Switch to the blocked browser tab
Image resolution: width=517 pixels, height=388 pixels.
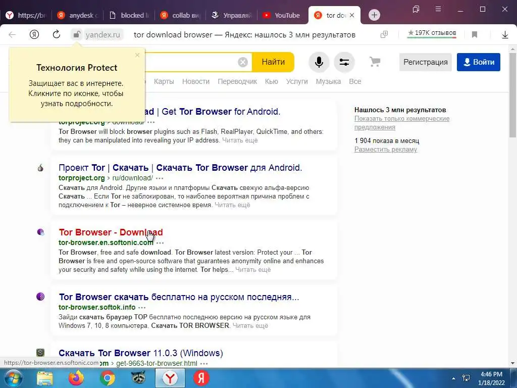(130, 15)
